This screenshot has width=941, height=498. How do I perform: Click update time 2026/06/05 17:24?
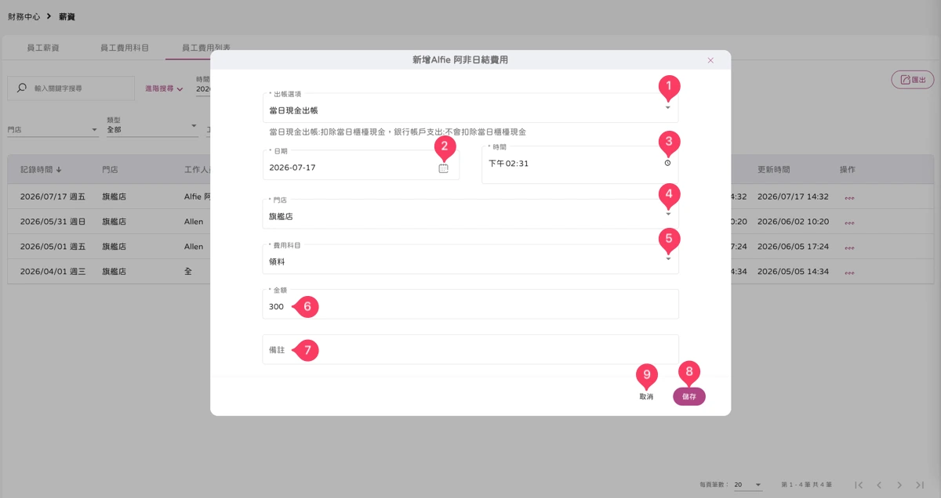793,247
